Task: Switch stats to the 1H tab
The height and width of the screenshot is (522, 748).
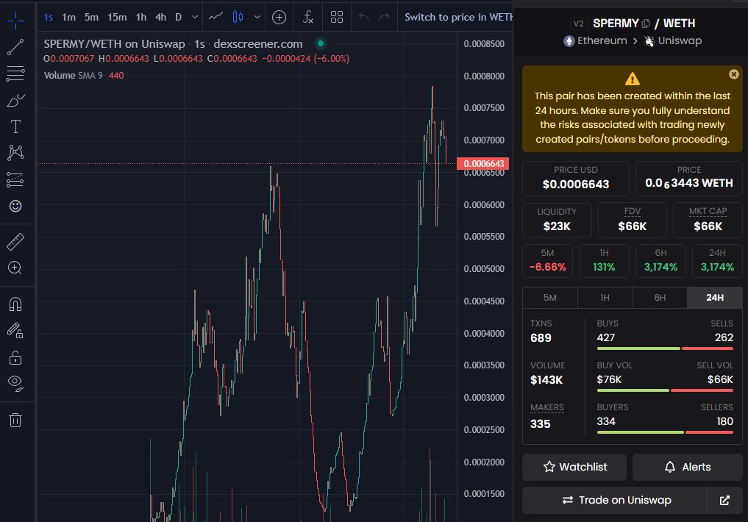Action: click(605, 298)
